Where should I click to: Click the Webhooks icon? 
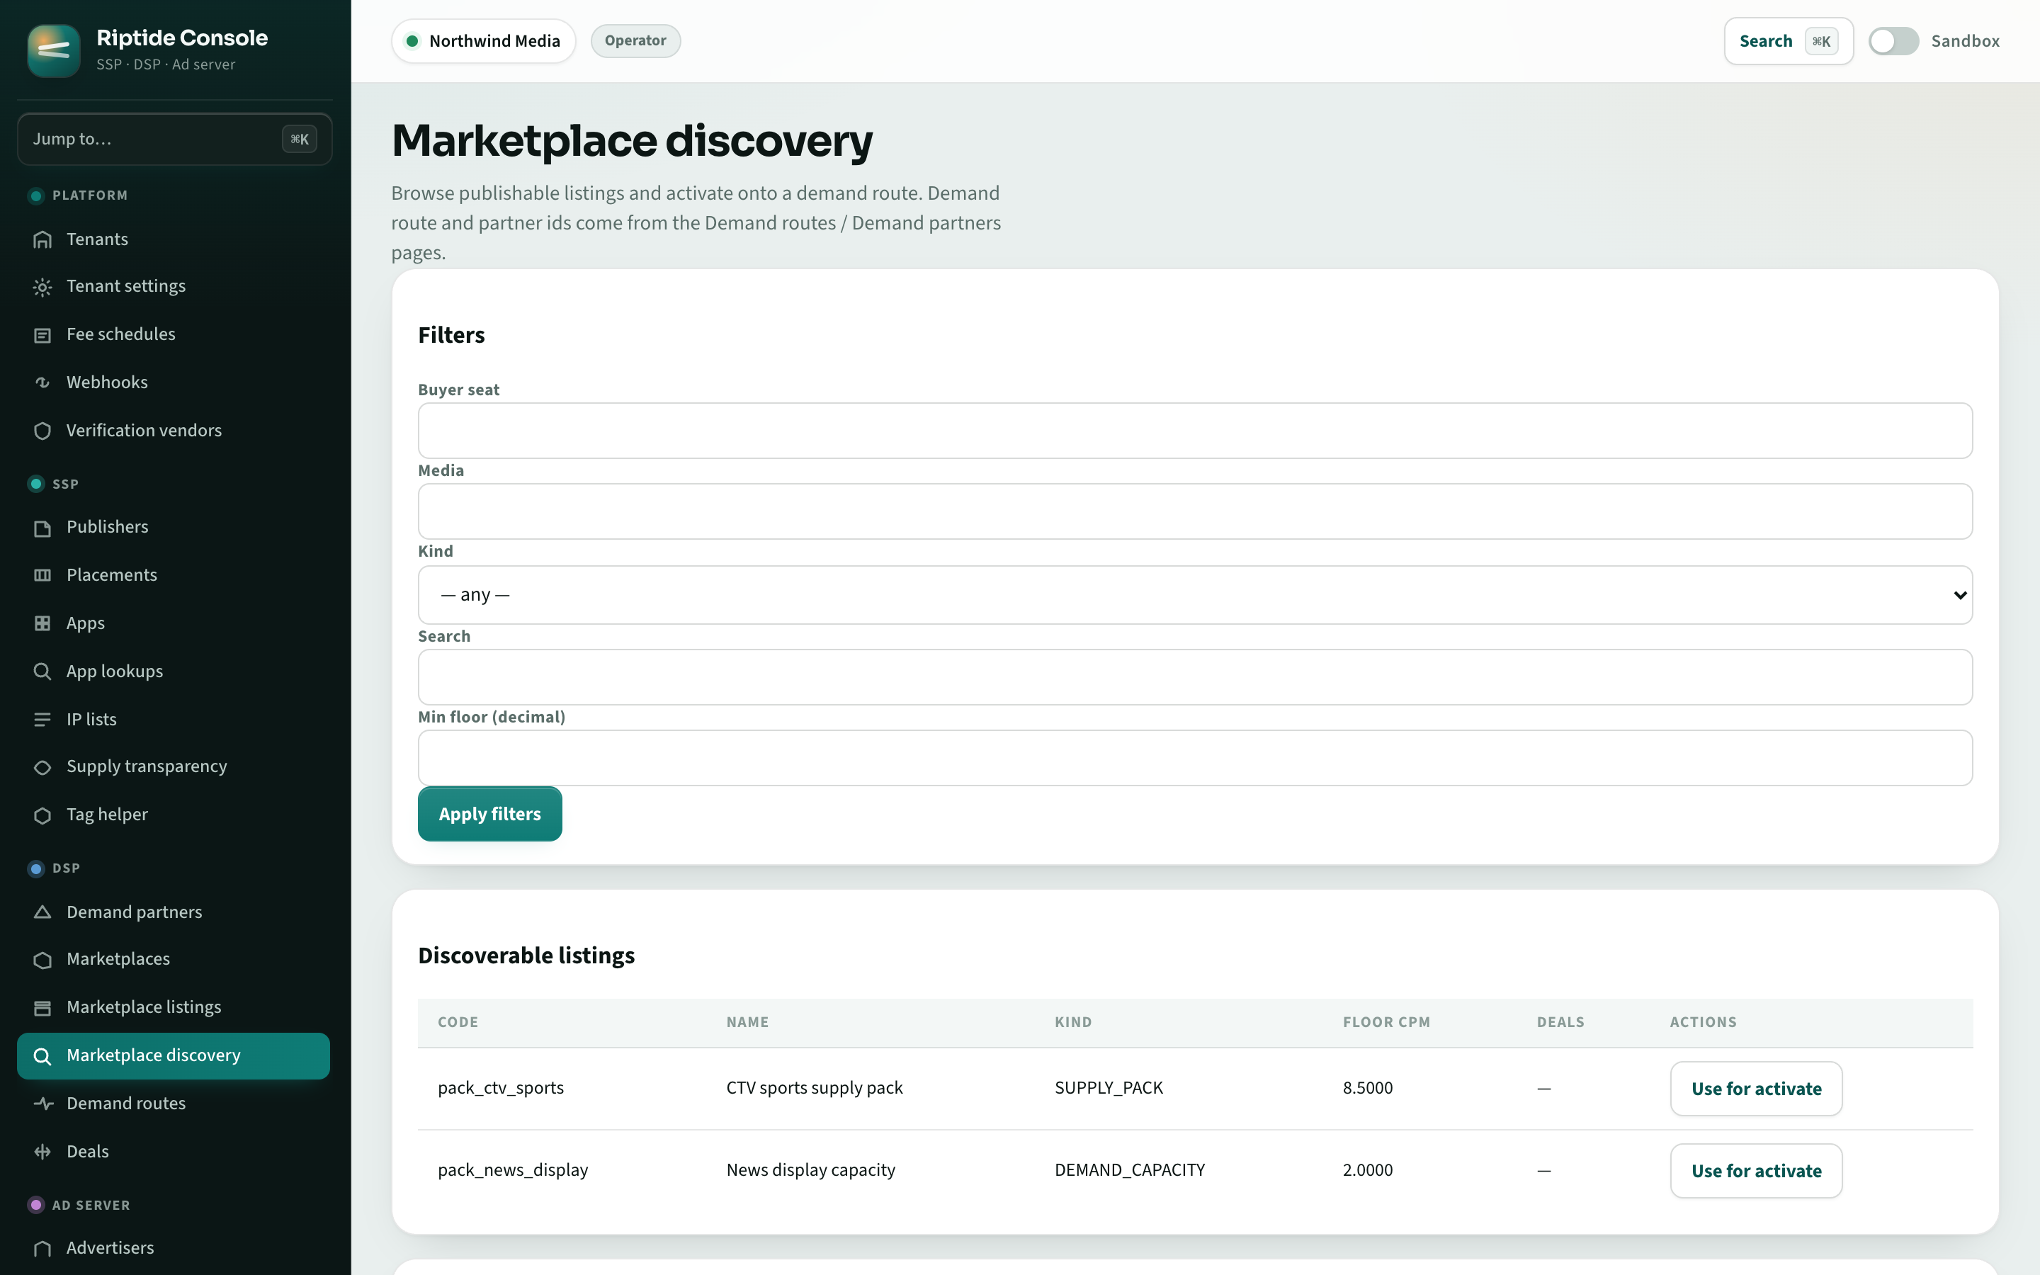pyautogui.click(x=42, y=382)
